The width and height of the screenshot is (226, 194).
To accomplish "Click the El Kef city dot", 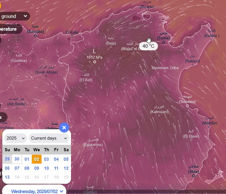I will pyautogui.click(x=86, y=84).
